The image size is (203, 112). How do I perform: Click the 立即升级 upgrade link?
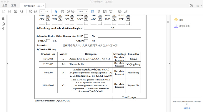187,108
